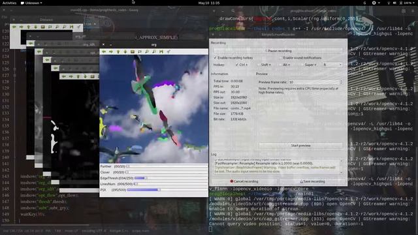Pan right in the Distance window
This screenshot has height=235, width=418.
click(22, 27)
